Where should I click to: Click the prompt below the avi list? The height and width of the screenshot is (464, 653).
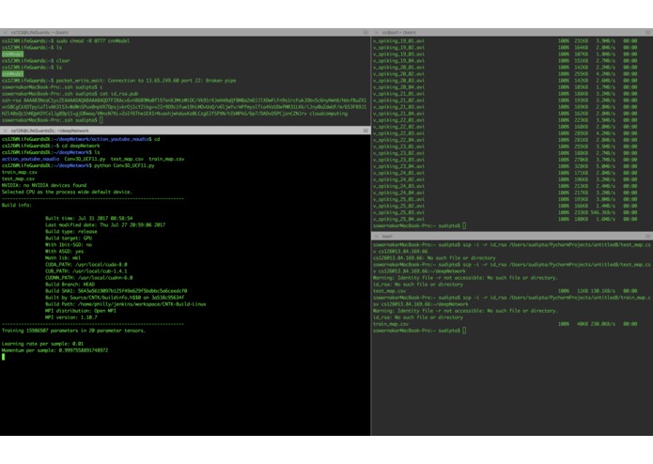click(x=419, y=226)
